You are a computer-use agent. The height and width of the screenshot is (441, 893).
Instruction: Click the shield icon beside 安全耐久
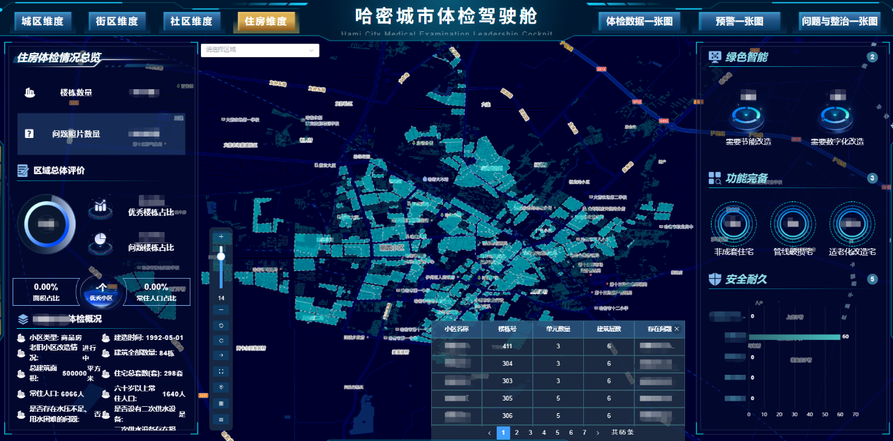tap(714, 279)
